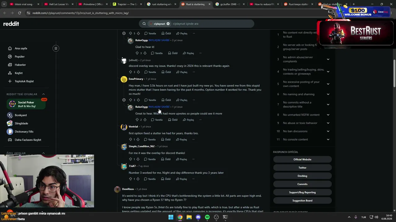This screenshot has height=222, width=396.
Task: Open the Facepunch Devblog button
Action: coord(302,176)
